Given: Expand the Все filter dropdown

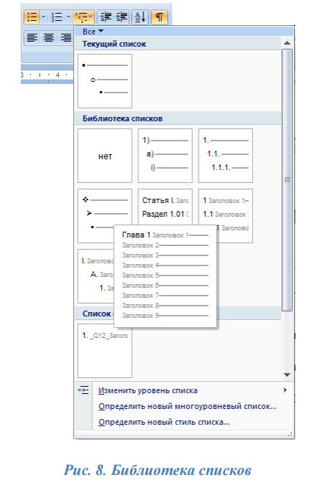Looking at the screenshot, I should [x=93, y=32].
